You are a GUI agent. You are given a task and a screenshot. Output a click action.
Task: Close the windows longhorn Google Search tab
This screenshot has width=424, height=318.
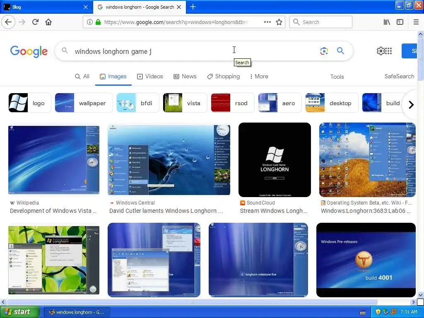click(x=179, y=7)
